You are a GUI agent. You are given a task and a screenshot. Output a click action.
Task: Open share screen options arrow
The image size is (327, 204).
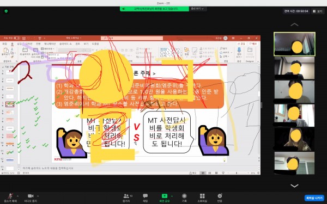[x=172, y=196]
